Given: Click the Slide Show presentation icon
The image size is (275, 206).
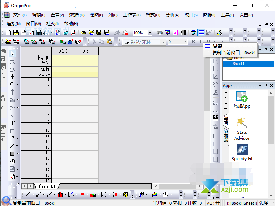Looking at the screenshot, I should [168, 33].
